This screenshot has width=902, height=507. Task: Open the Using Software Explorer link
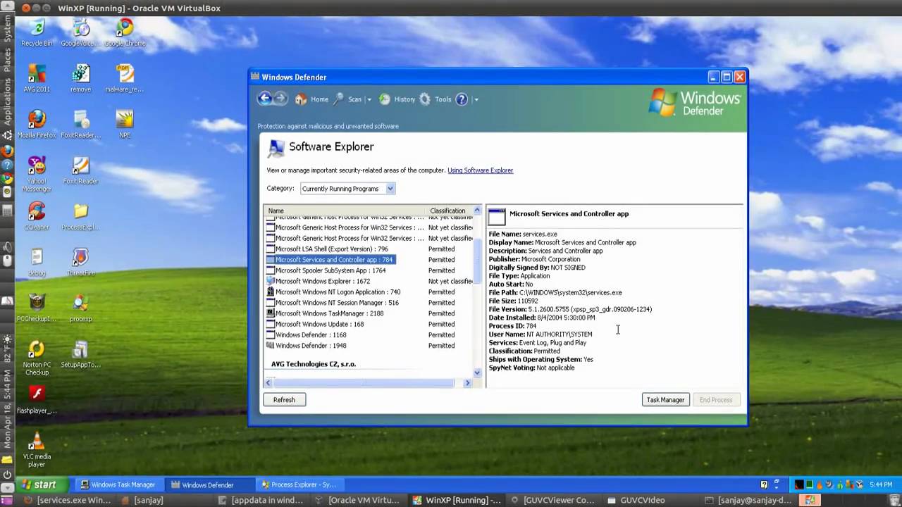tap(480, 170)
